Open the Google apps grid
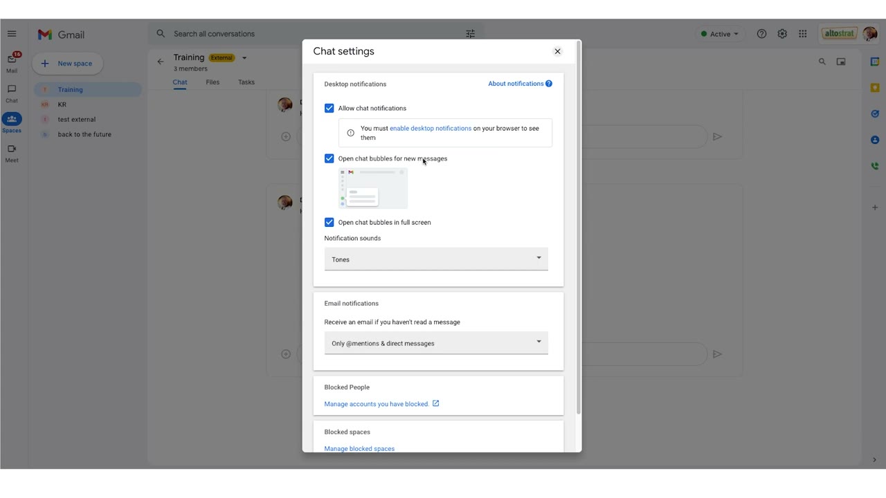Viewport: 886px width, 498px height. point(803,34)
